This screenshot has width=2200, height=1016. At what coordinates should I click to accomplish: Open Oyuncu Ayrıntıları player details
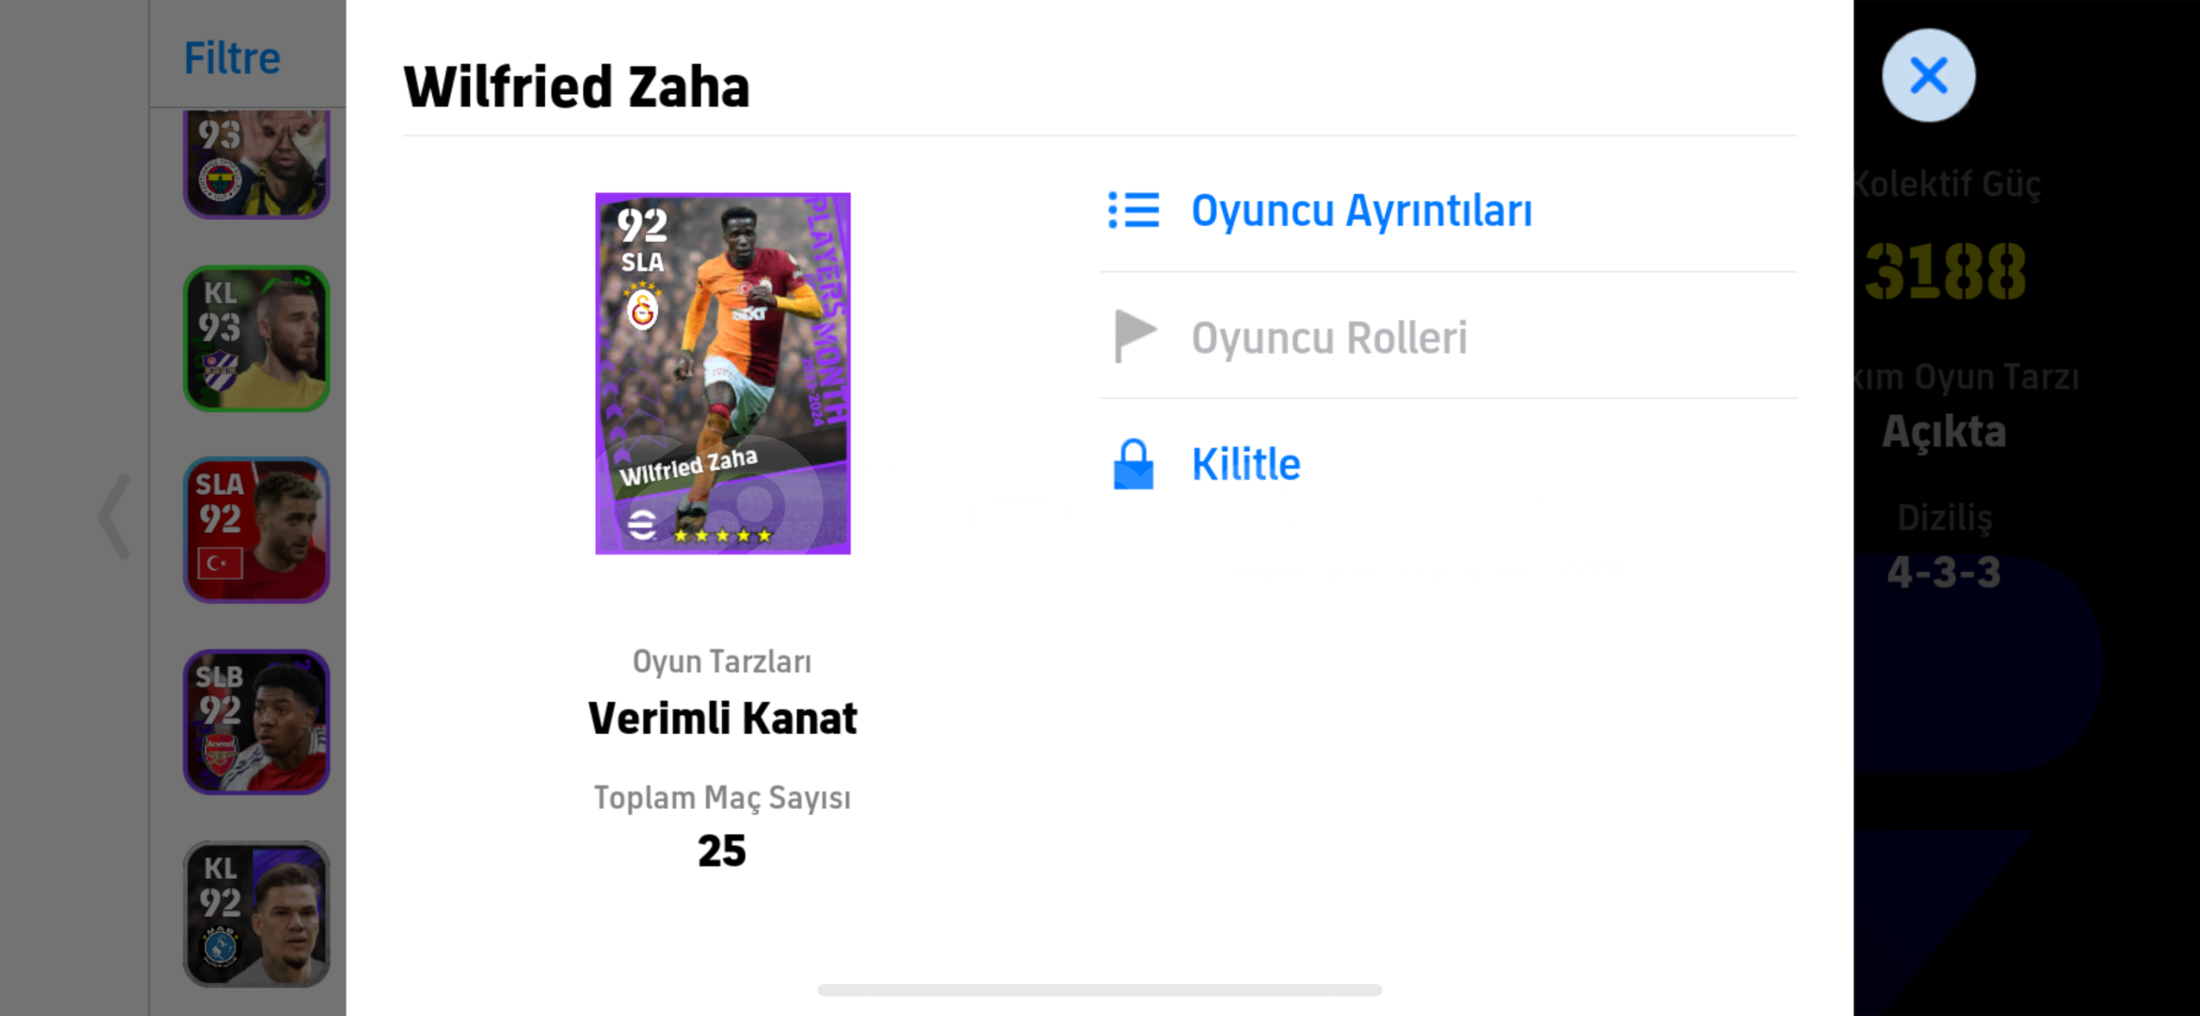[1361, 211]
